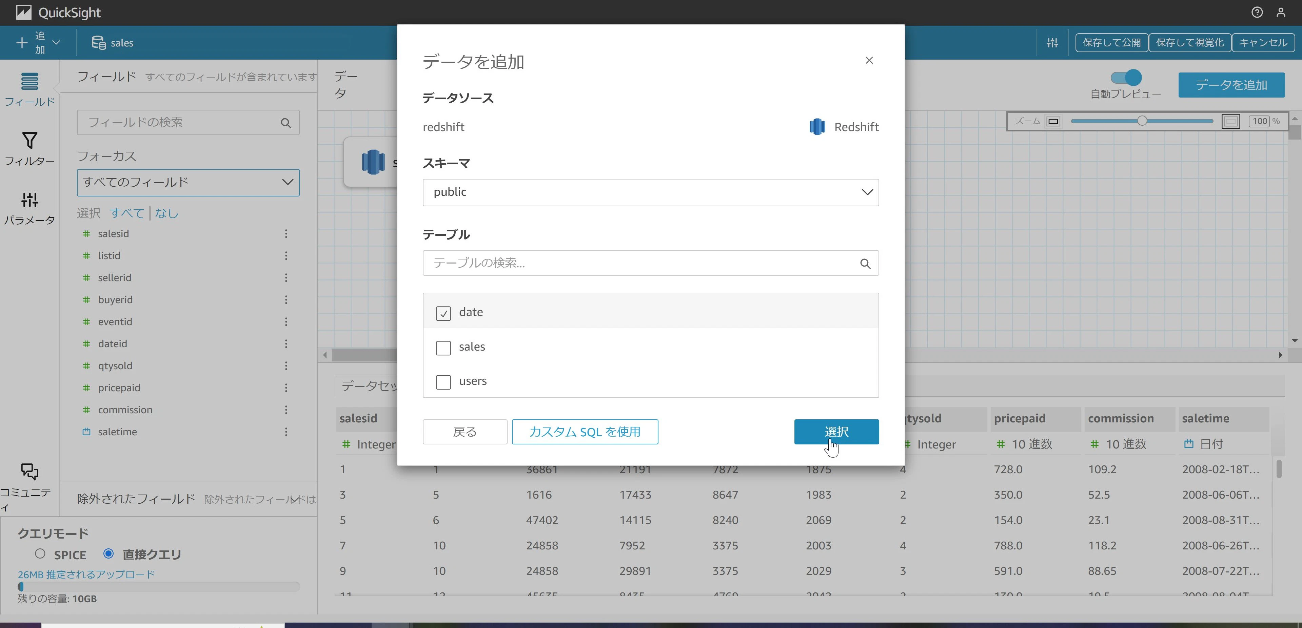Click the zoom fit-to-screen icon beside 100%
Image resolution: width=1302 pixels, height=628 pixels.
[x=1231, y=121]
